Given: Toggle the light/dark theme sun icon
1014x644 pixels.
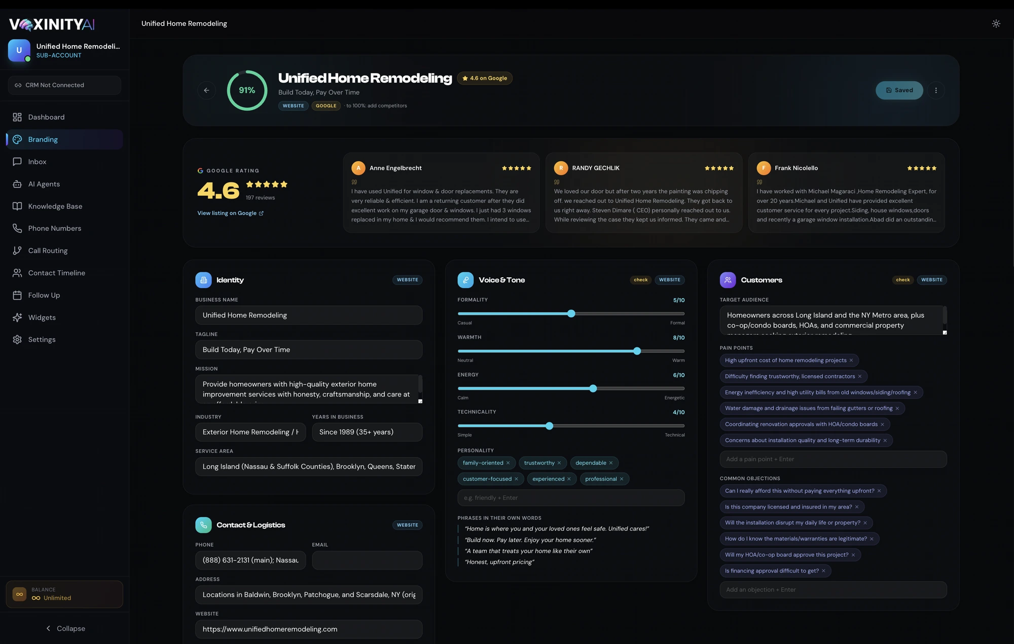Looking at the screenshot, I should click(x=996, y=24).
